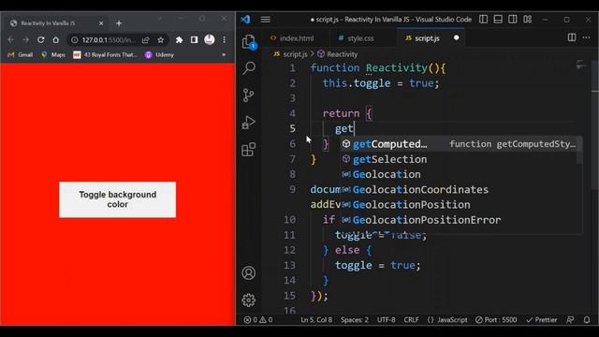Open the browser profile avatar

[210, 39]
